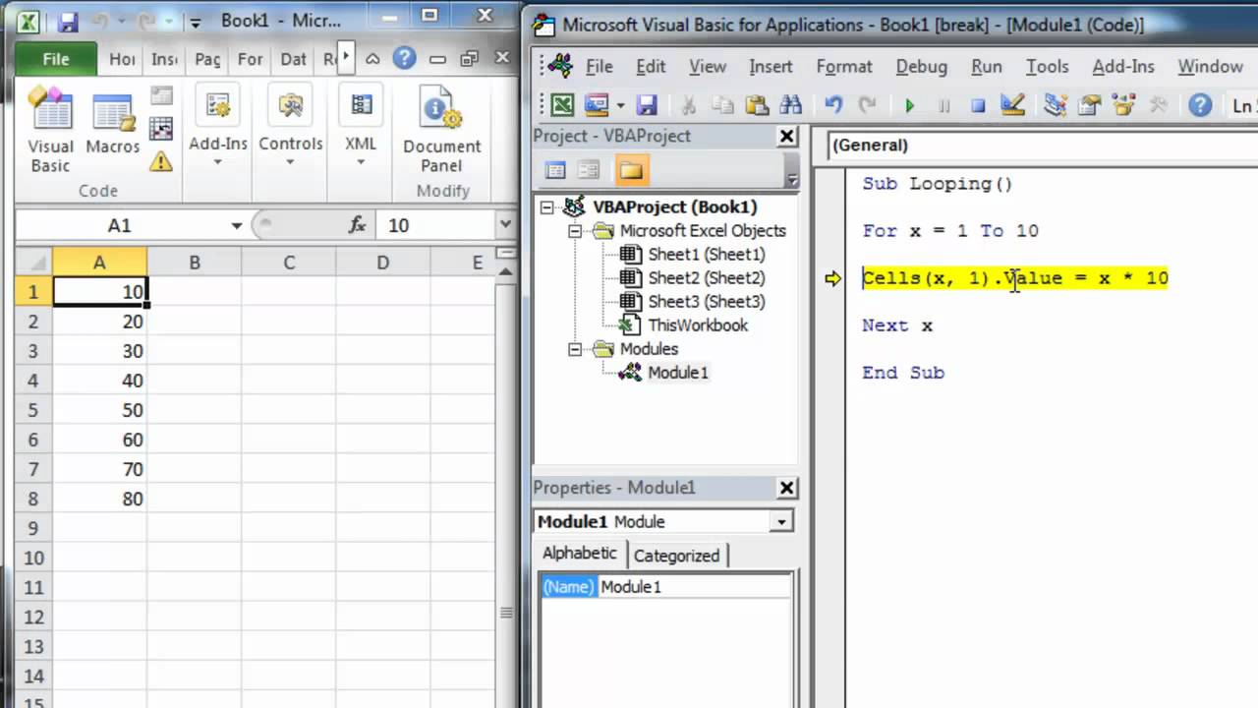Open the VBA View menu
Screen dimensions: 1258x708
click(707, 67)
